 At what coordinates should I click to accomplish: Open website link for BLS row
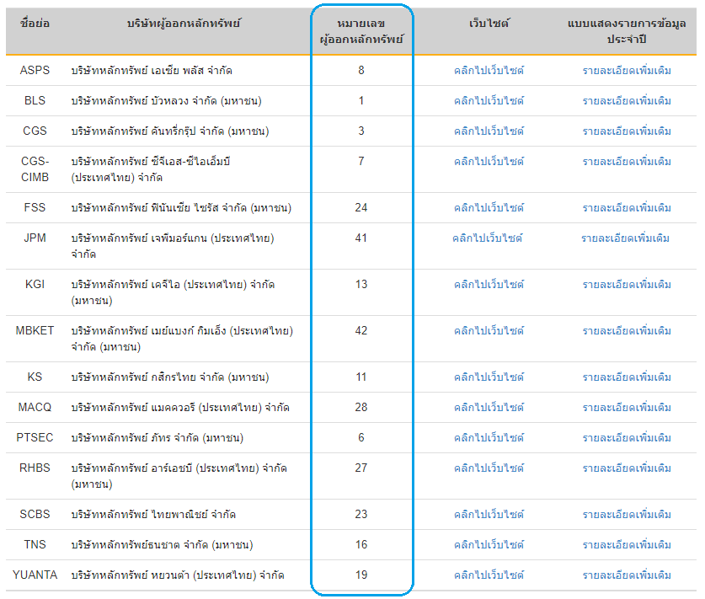point(489,101)
